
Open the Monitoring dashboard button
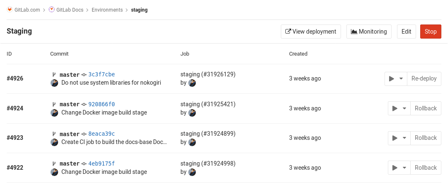[x=369, y=32]
